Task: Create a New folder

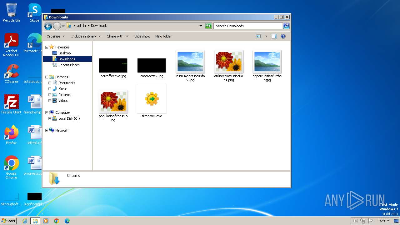Action: (163, 36)
